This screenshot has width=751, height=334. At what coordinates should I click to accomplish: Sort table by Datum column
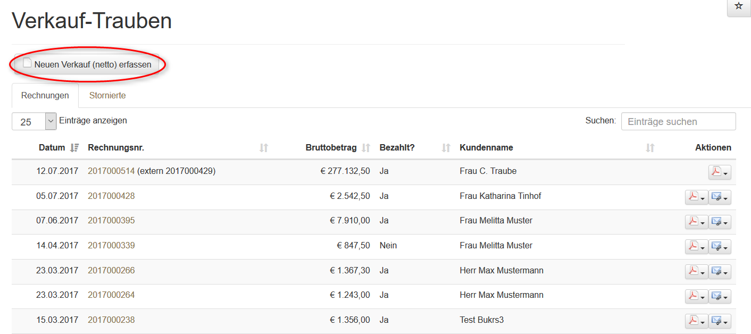coord(52,148)
